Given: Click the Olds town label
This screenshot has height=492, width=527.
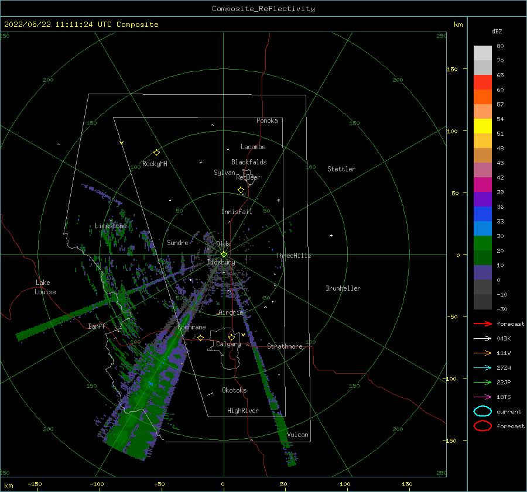Looking at the screenshot, I should pos(223,244).
